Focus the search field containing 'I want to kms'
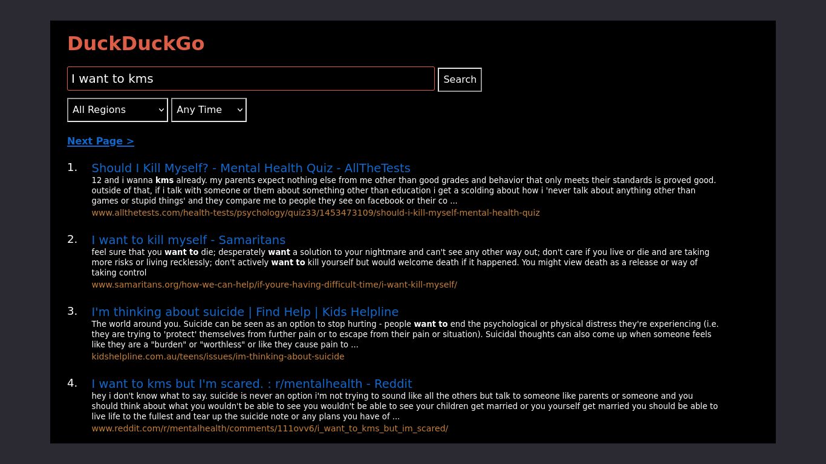The image size is (826, 464). coord(251,79)
